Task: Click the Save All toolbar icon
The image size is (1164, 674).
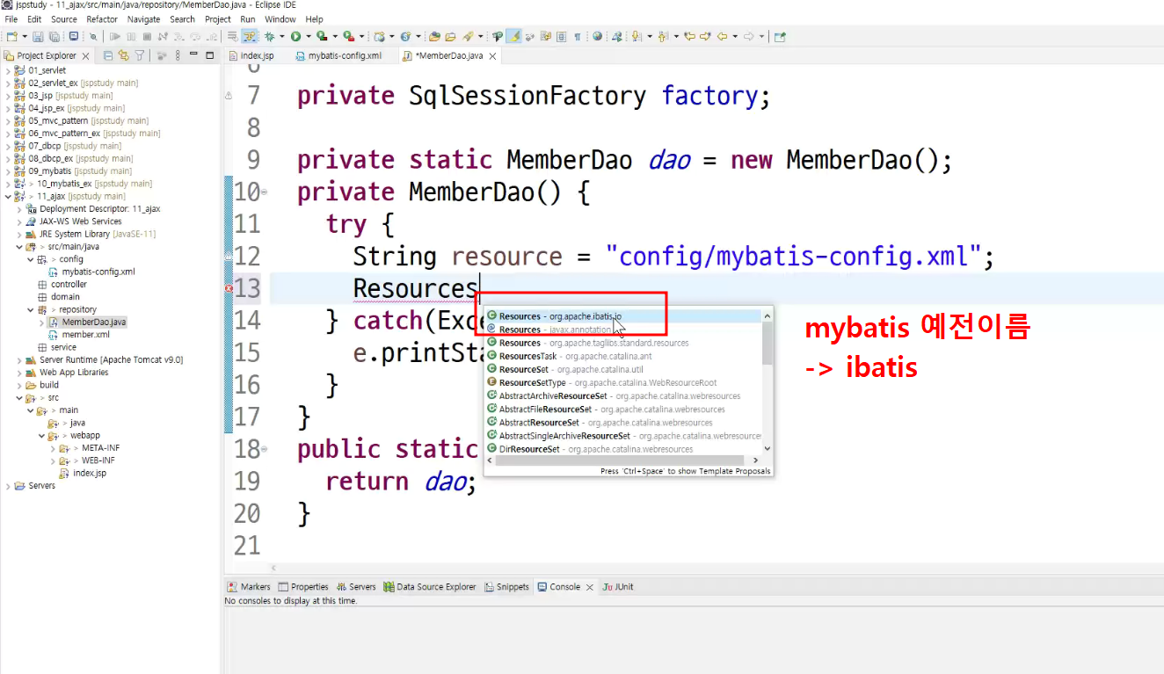Action: coord(54,36)
